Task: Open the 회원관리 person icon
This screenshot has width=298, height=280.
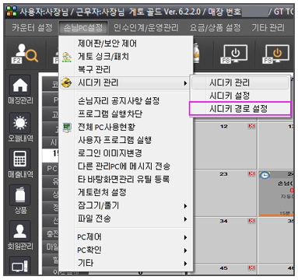Action: pos(20,231)
